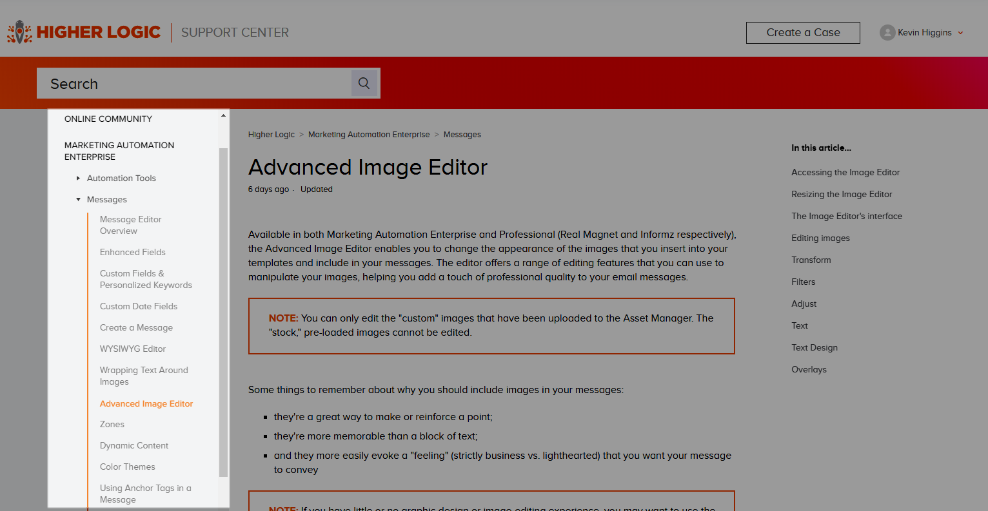The image size is (988, 511).
Task: Select Automation Tools in sidebar
Action: (121, 178)
